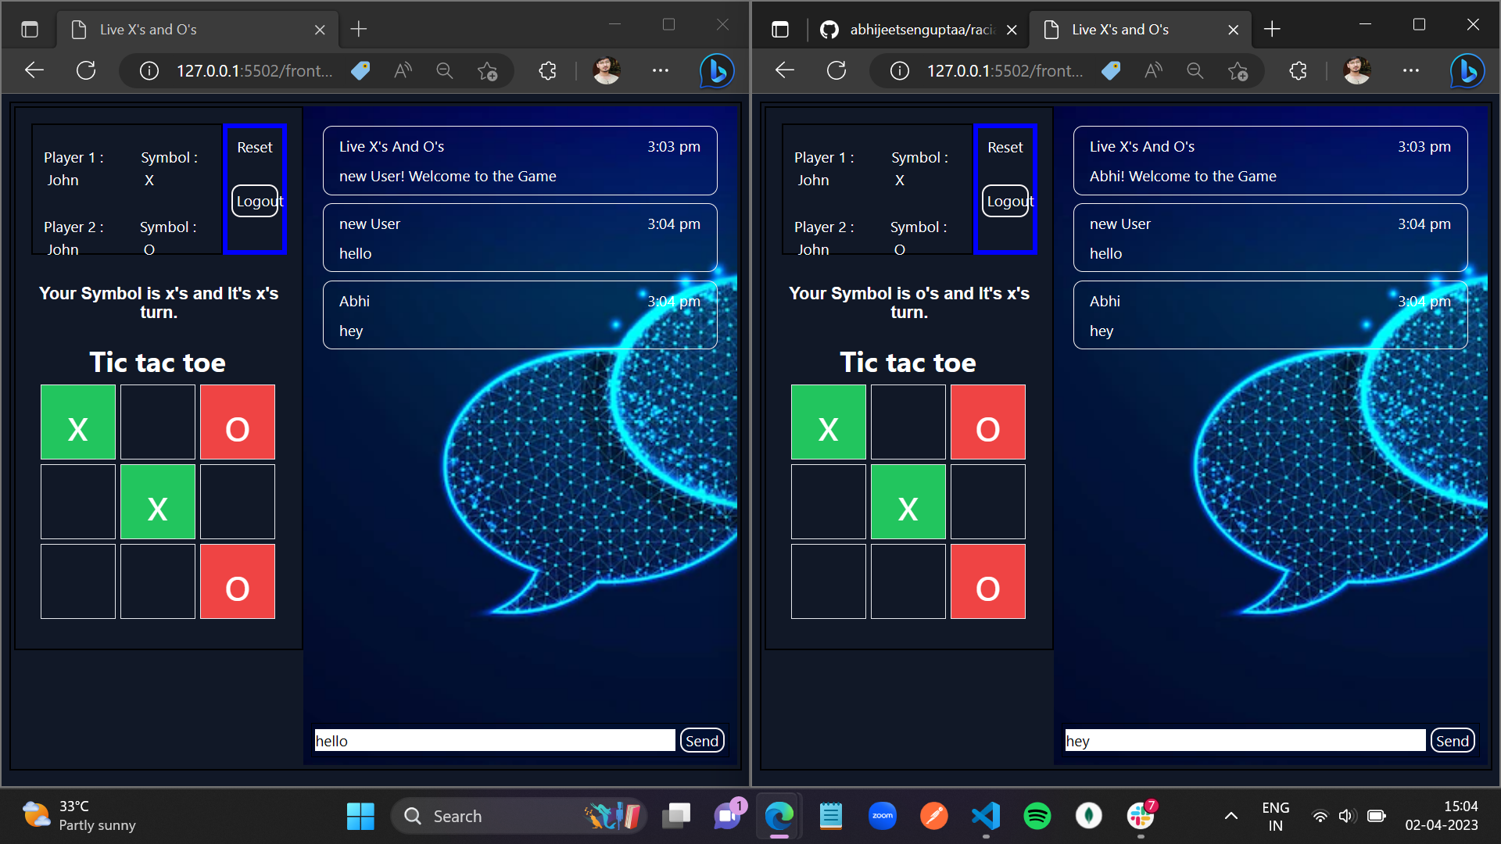Navigate back using the back arrow
The image size is (1501, 844).
[x=34, y=70]
